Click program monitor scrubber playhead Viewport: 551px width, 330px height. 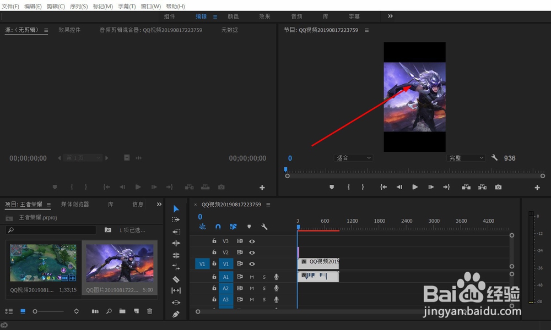pyautogui.click(x=285, y=170)
